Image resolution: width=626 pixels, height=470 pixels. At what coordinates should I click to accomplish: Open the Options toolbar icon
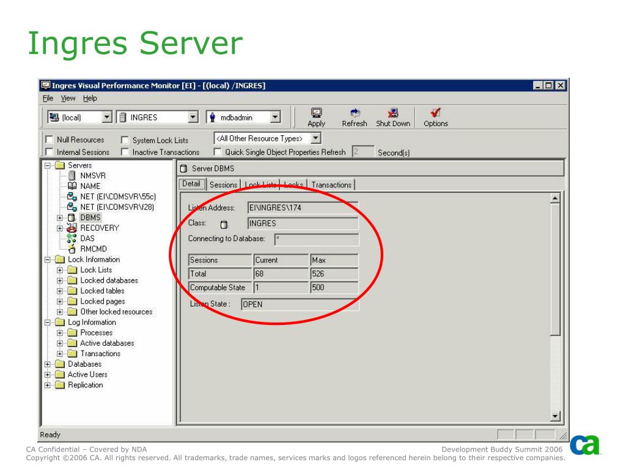435,113
